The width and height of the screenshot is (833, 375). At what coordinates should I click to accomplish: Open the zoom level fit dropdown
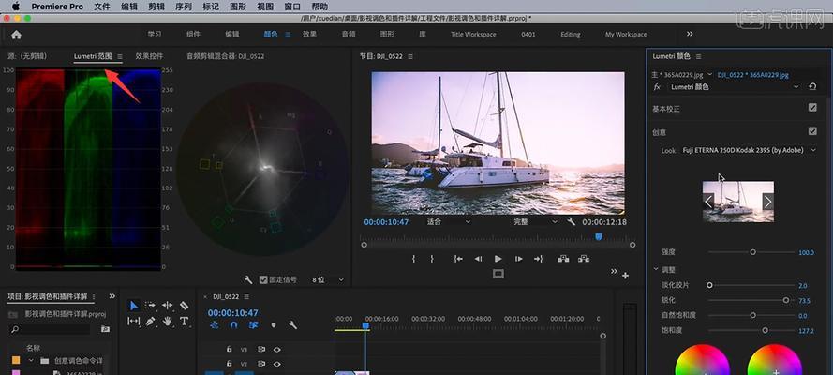449,221
